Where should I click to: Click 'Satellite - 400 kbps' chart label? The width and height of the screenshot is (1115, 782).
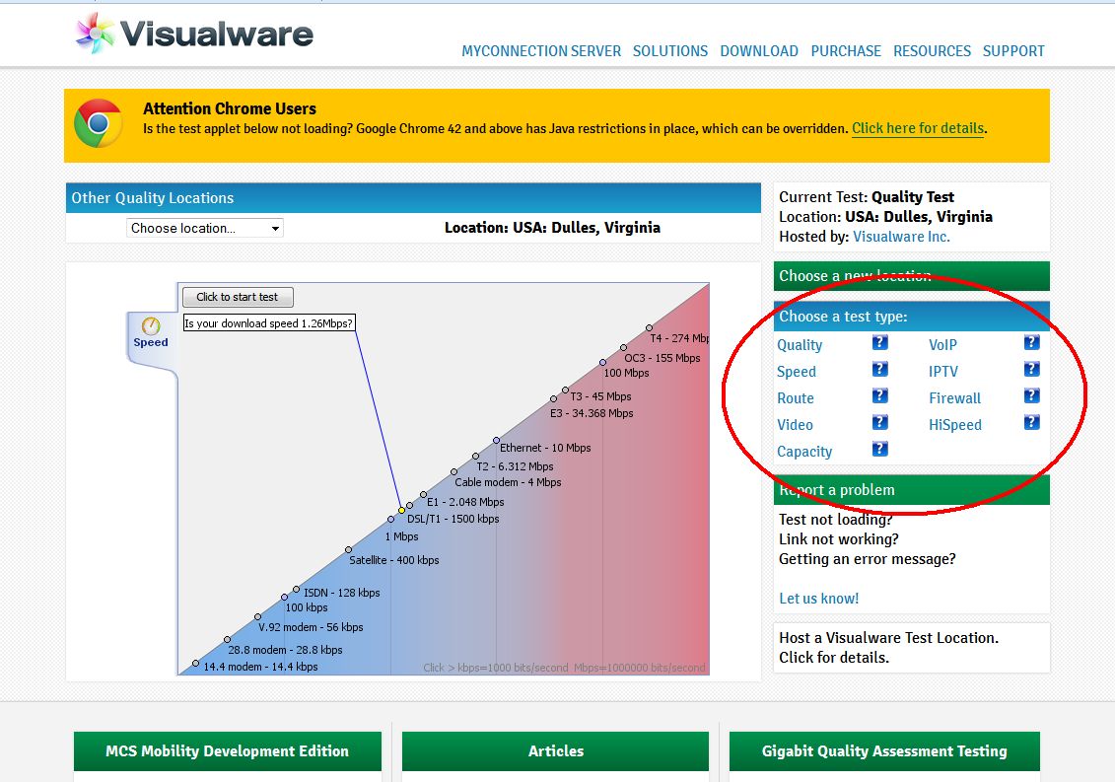click(x=394, y=560)
